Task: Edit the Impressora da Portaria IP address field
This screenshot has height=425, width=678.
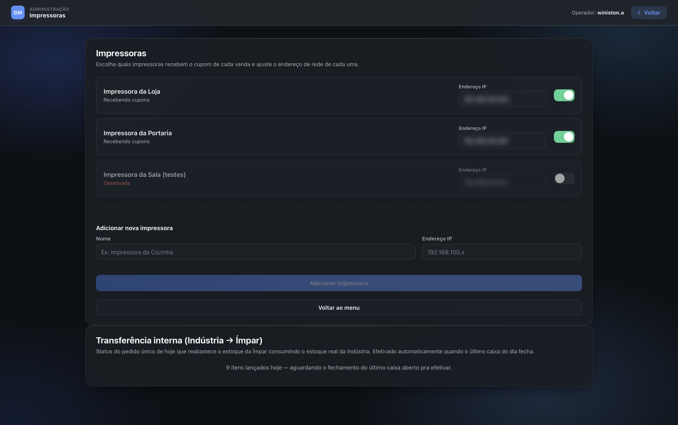Action: click(x=502, y=140)
